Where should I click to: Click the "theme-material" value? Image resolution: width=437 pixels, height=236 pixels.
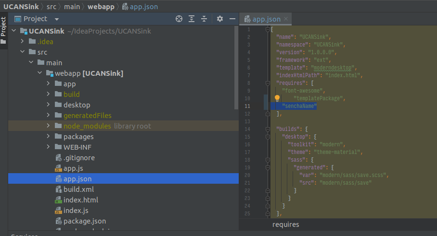pyautogui.click(x=337, y=152)
